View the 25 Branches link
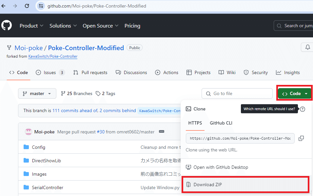 76,93
